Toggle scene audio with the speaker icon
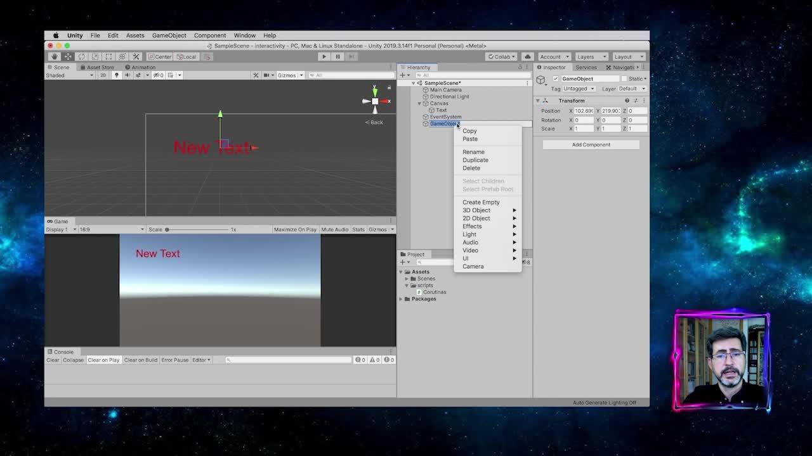 pos(127,75)
